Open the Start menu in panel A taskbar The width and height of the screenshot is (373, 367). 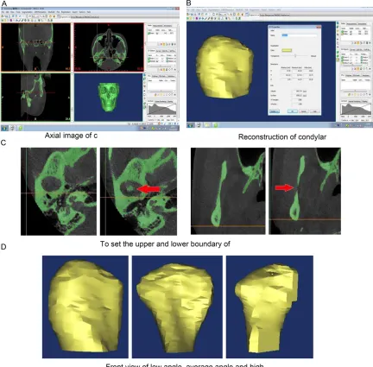pos(4,128)
